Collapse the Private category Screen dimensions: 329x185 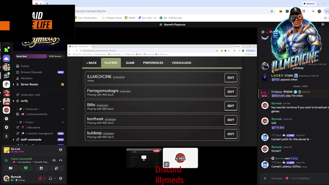tap(29, 122)
